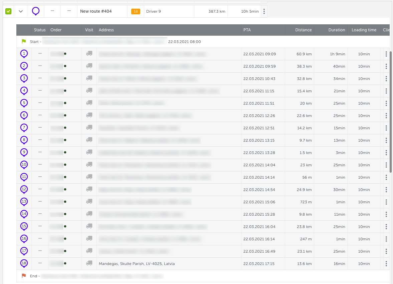Click the Mandegas, Skulte Parish address

[137, 264]
